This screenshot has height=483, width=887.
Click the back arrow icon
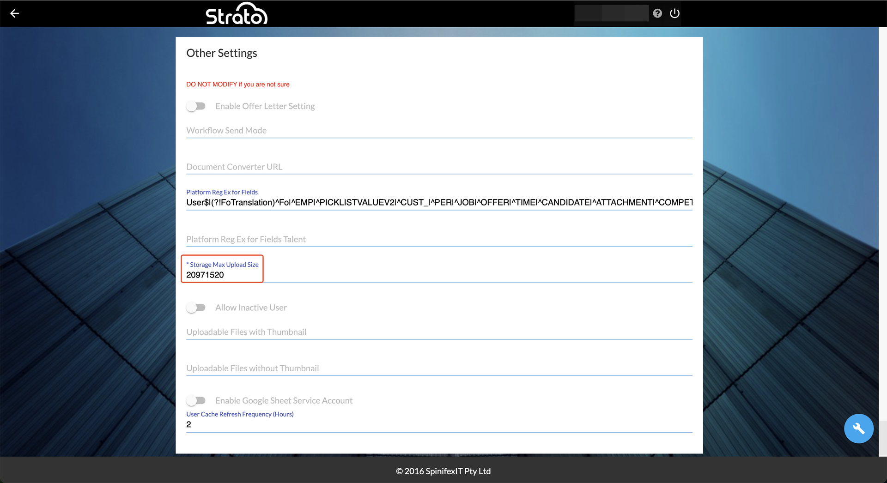click(x=15, y=13)
